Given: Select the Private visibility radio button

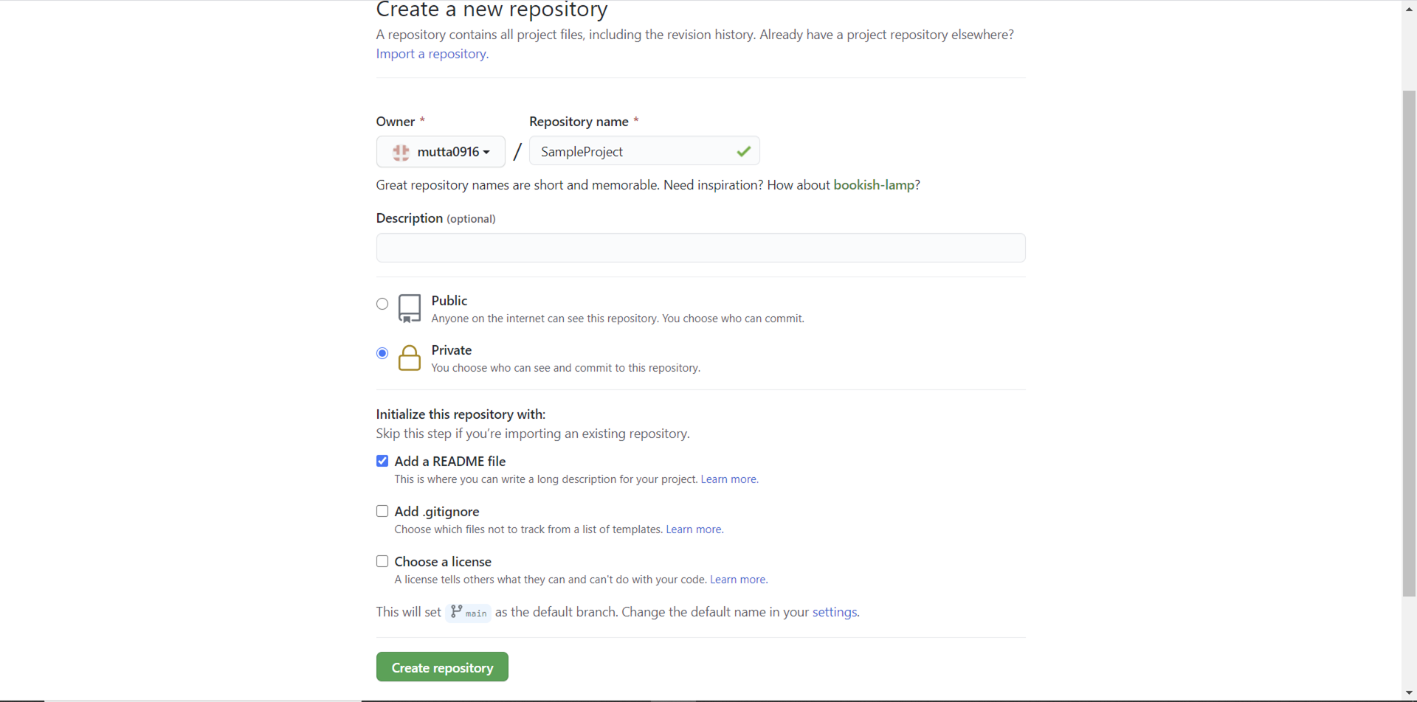Looking at the screenshot, I should (382, 353).
